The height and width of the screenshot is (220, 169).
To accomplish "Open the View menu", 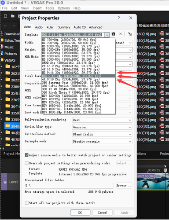I will click(x=25, y=8).
